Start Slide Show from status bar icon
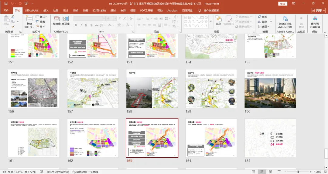 [x=279, y=172]
